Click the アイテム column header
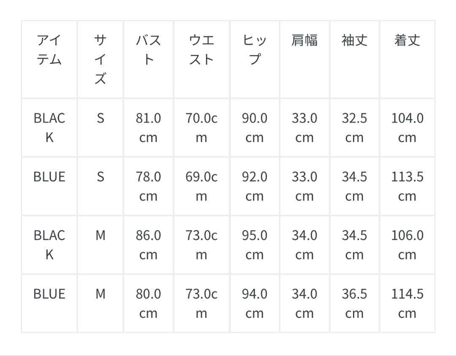 pyautogui.click(x=49, y=50)
